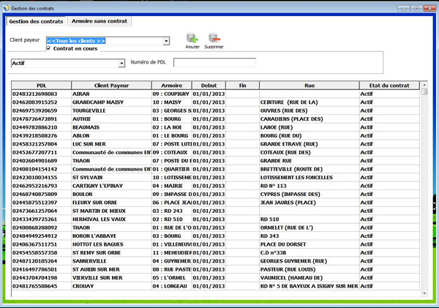The height and width of the screenshot is (308, 439).
Task: Select the LUC SUR MER client cell
Action: tap(111, 144)
